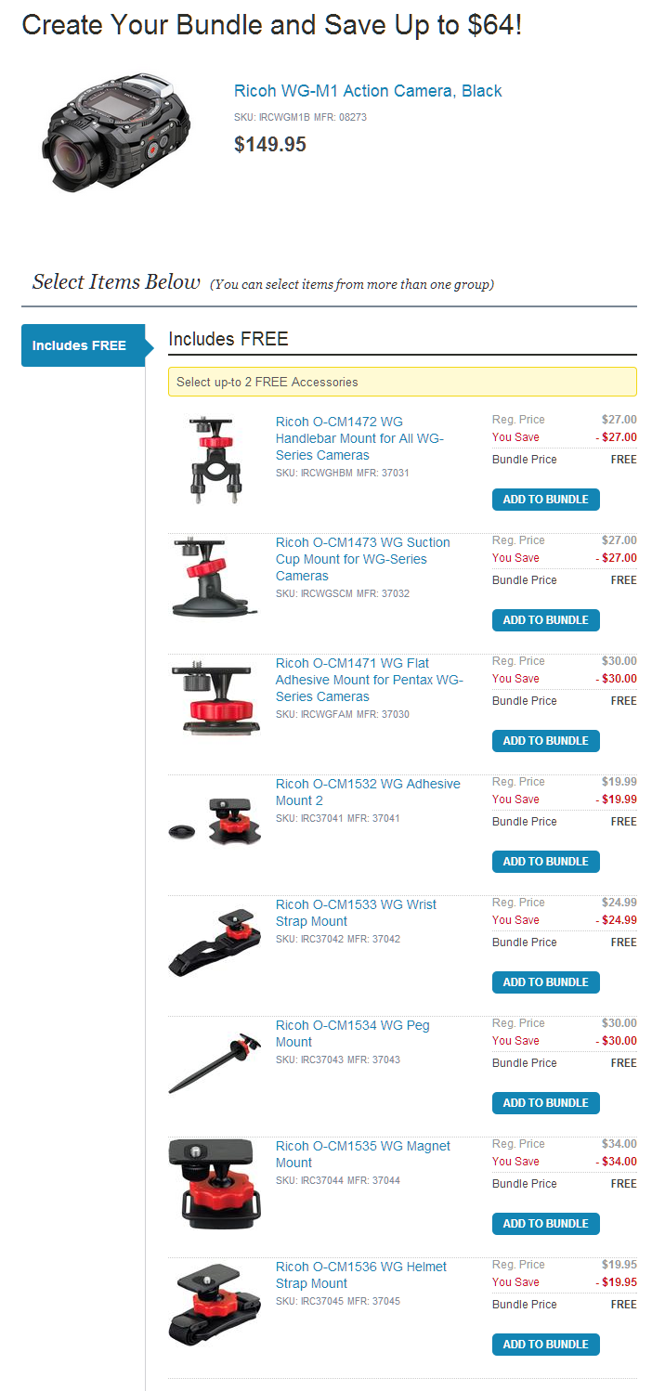Select the Includes FREE tab
Viewport: 652px width, 1391px height.
[83, 345]
